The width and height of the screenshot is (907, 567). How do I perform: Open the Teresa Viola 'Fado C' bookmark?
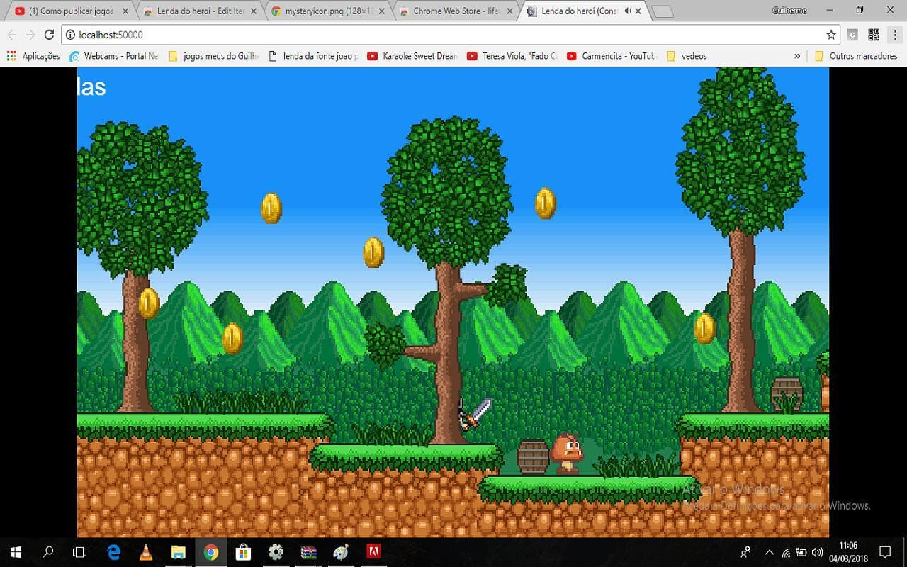click(512, 56)
